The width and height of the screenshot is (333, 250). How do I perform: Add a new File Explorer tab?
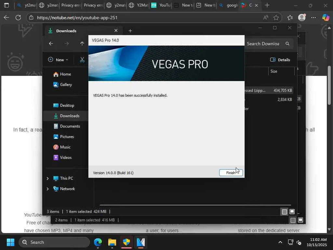(130, 31)
